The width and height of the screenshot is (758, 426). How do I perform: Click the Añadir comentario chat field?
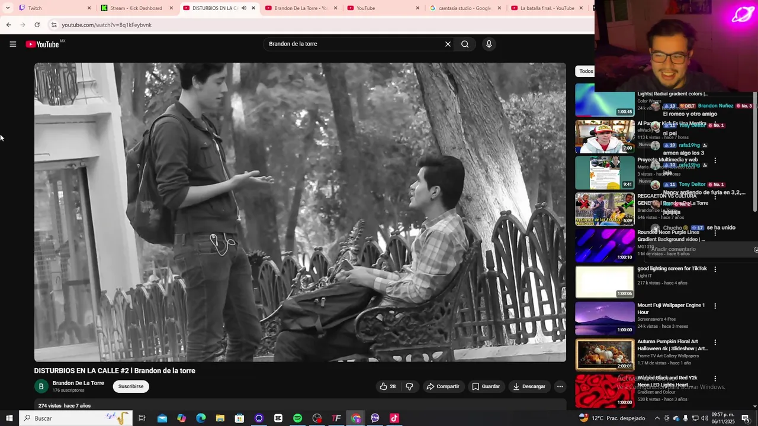(x=699, y=249)
